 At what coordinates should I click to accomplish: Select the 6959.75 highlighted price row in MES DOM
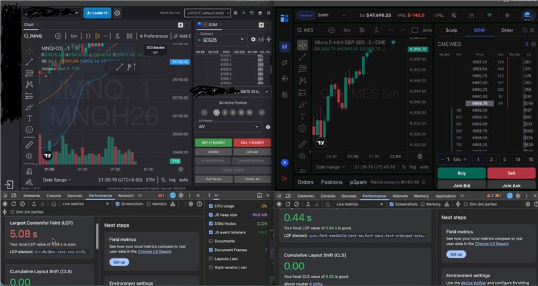(x=479, y=104)
